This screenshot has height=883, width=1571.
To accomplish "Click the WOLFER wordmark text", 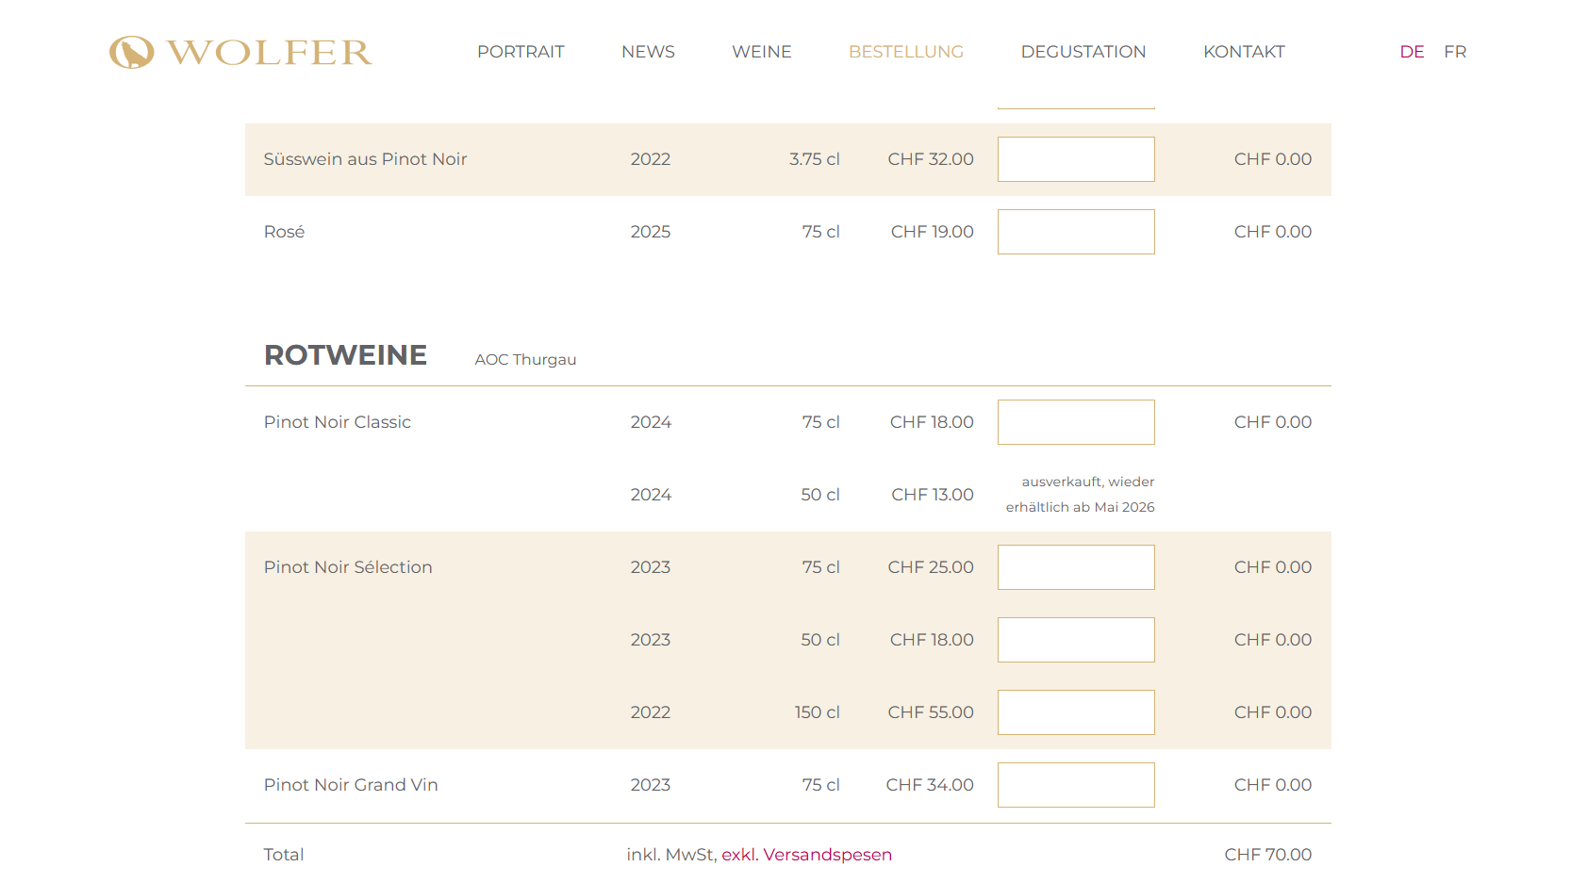I will pyautogui.click(x=270, y=53).
